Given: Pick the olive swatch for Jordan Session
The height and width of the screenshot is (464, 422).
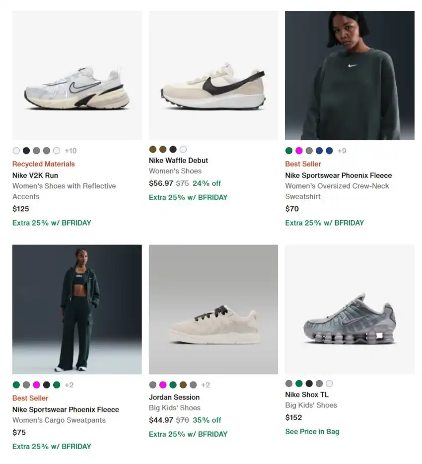Looking at the screenshot, I should (183, 385).
